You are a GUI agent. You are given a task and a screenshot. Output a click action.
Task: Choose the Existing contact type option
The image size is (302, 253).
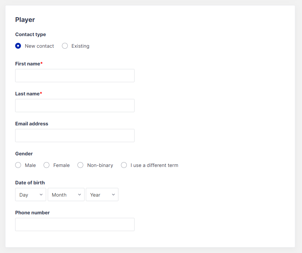65,46
